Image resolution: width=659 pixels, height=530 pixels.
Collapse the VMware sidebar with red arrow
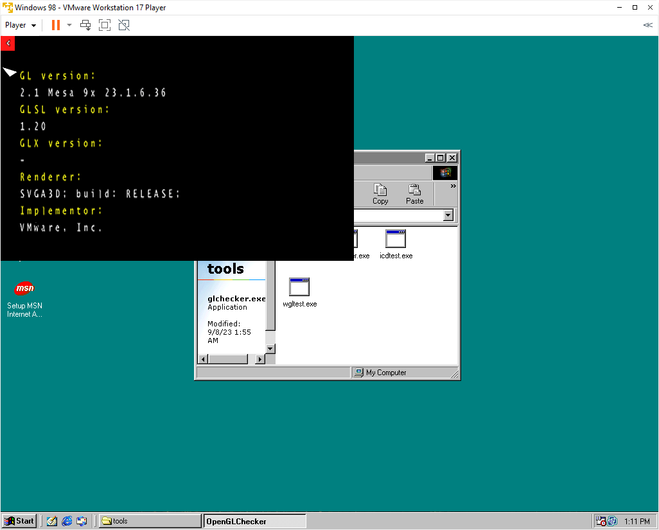point(7,43)
